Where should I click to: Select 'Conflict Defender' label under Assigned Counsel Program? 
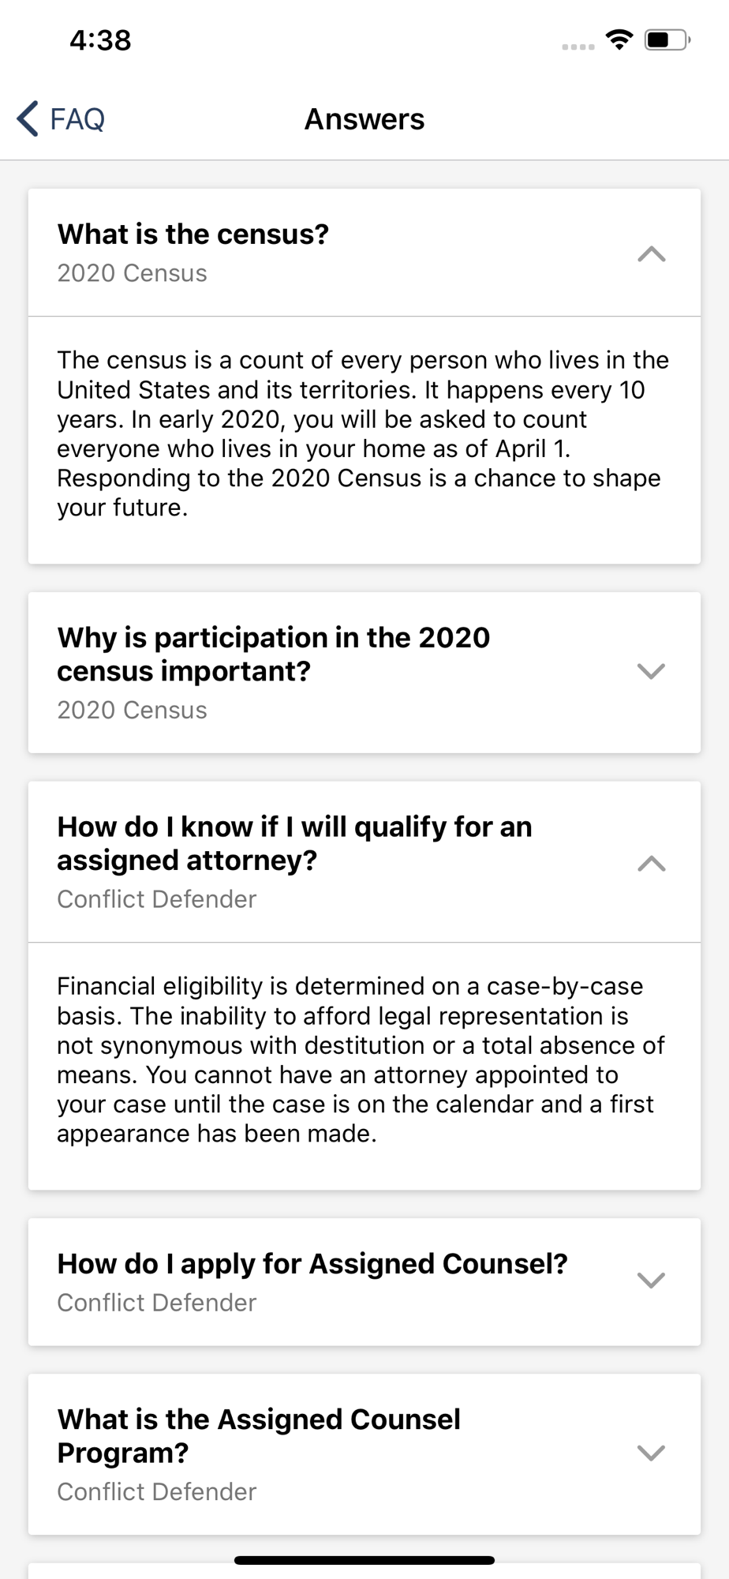[x=157, y=1491]
